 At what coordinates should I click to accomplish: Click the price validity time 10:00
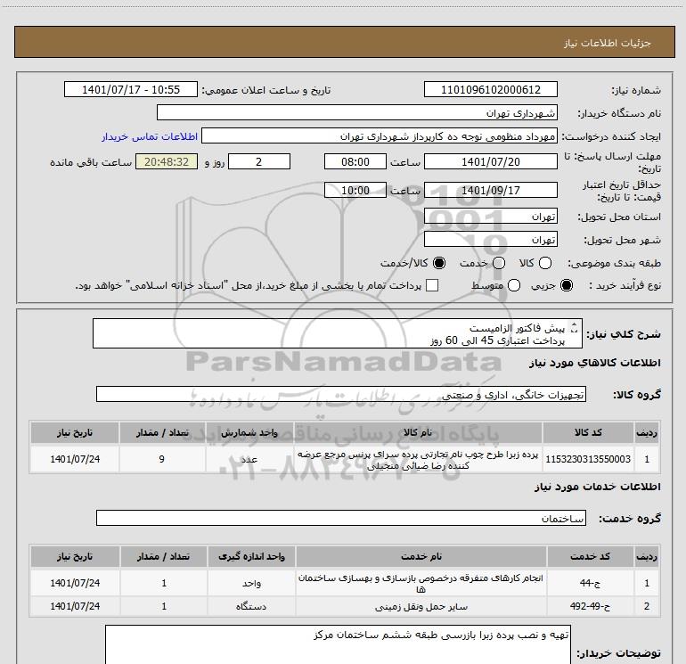pyautogui.click(x=355, y=190)
